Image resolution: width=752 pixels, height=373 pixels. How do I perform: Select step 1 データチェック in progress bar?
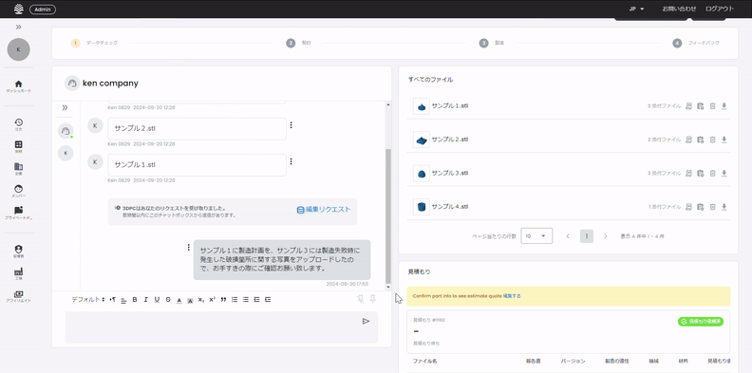pos(95,43)
